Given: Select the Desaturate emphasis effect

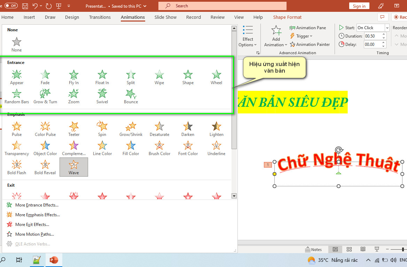Looking at the screenshot, I should [159, 129].
